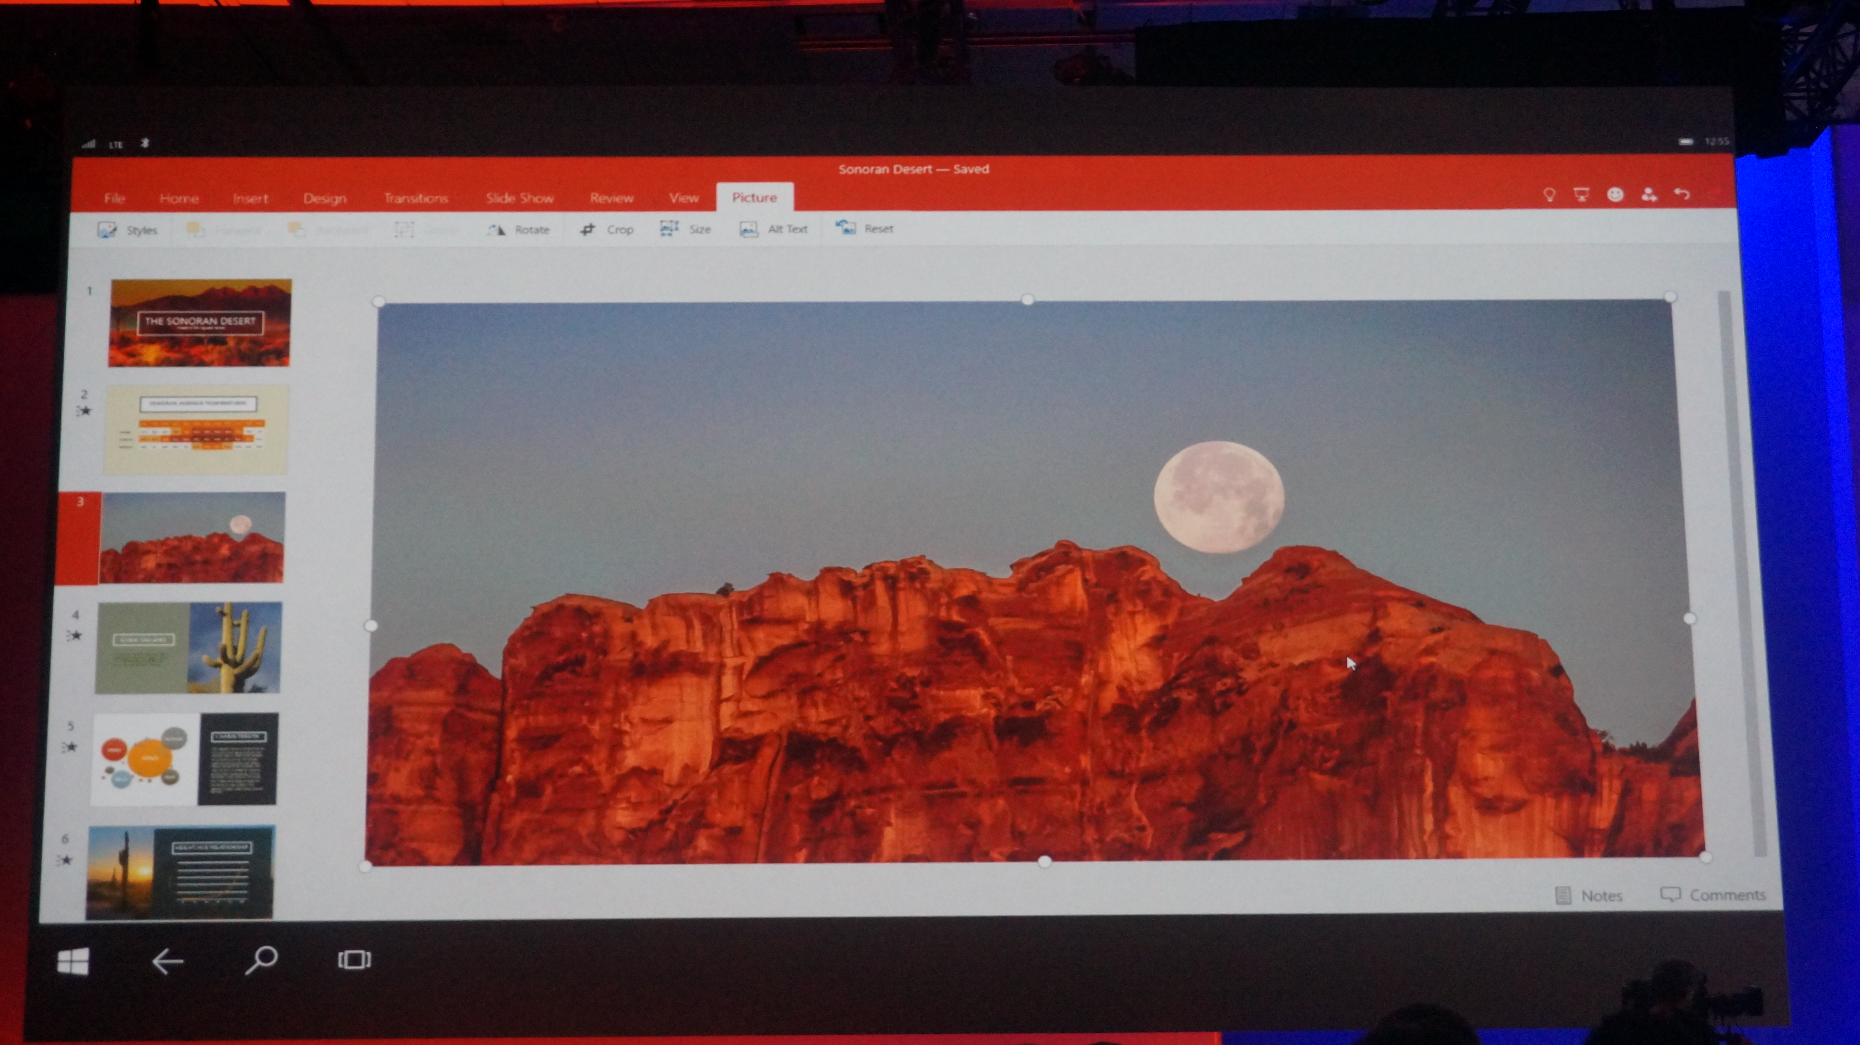Click the Windows Start button
Image resolution: width=1860 pixels, height=1045 pixels.
pos(73,961)
